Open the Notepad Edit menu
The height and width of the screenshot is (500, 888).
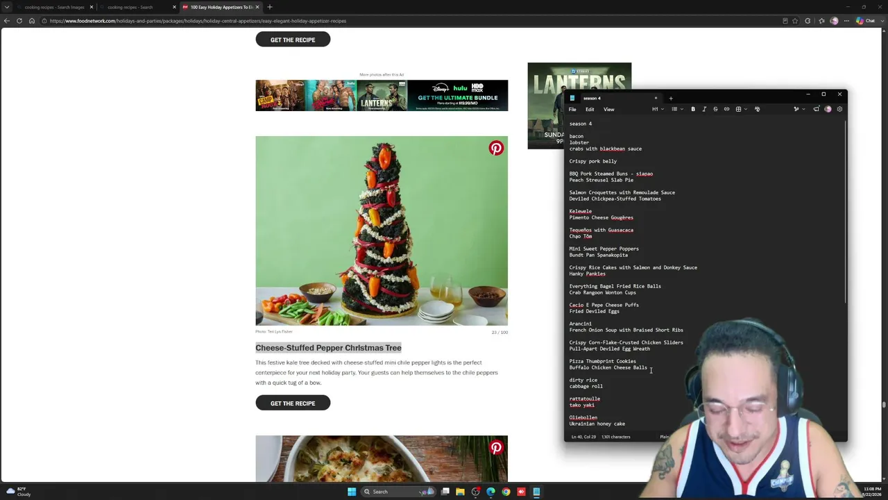coord(590,109)
